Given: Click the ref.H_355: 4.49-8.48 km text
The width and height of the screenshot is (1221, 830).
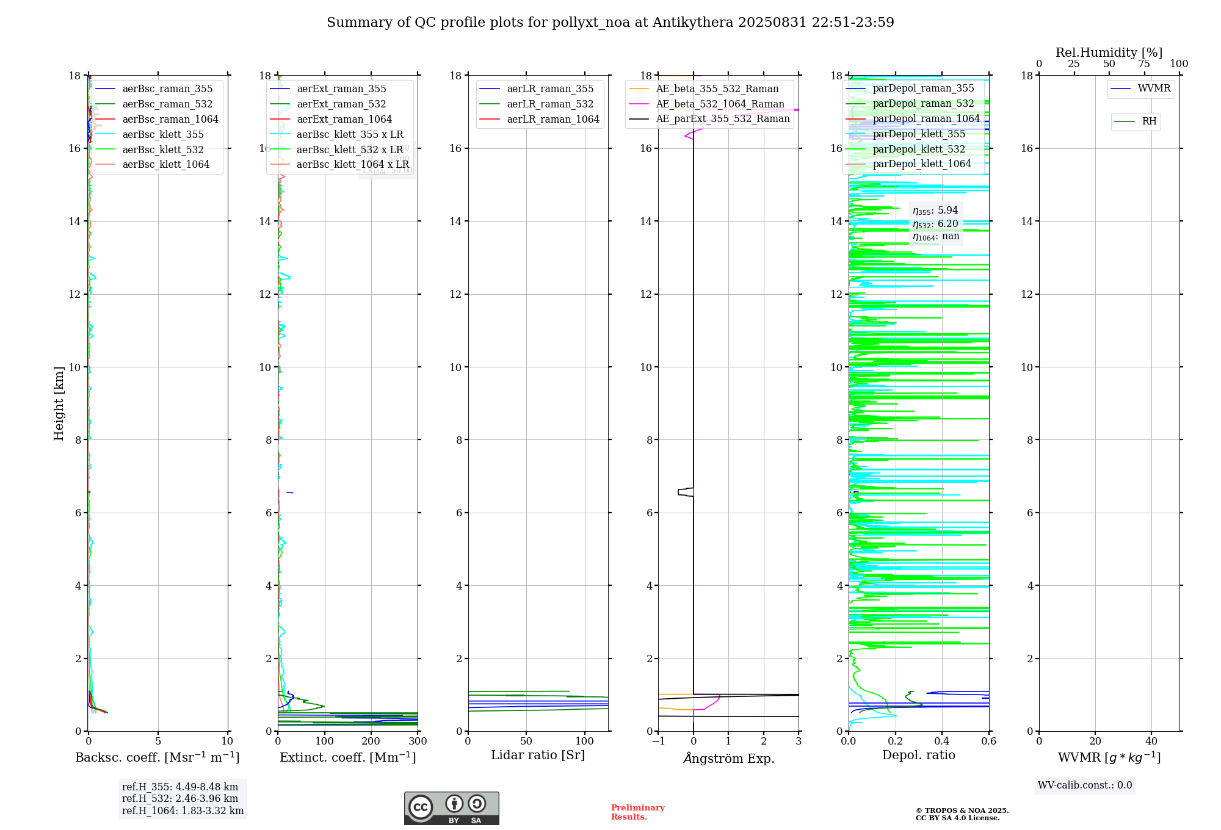Looking at the screenshot, I should 180,787.
